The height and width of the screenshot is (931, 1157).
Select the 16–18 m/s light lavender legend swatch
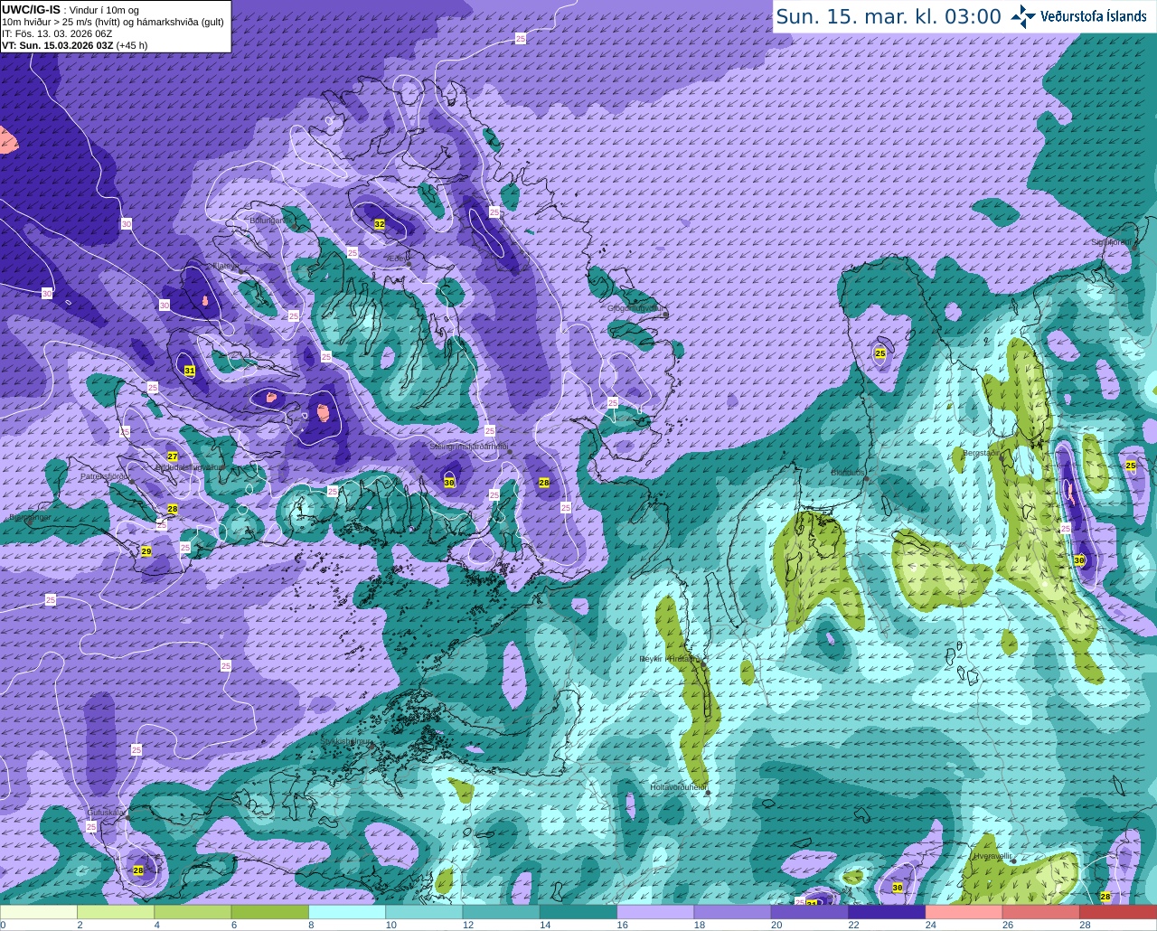tap(655, 912)
